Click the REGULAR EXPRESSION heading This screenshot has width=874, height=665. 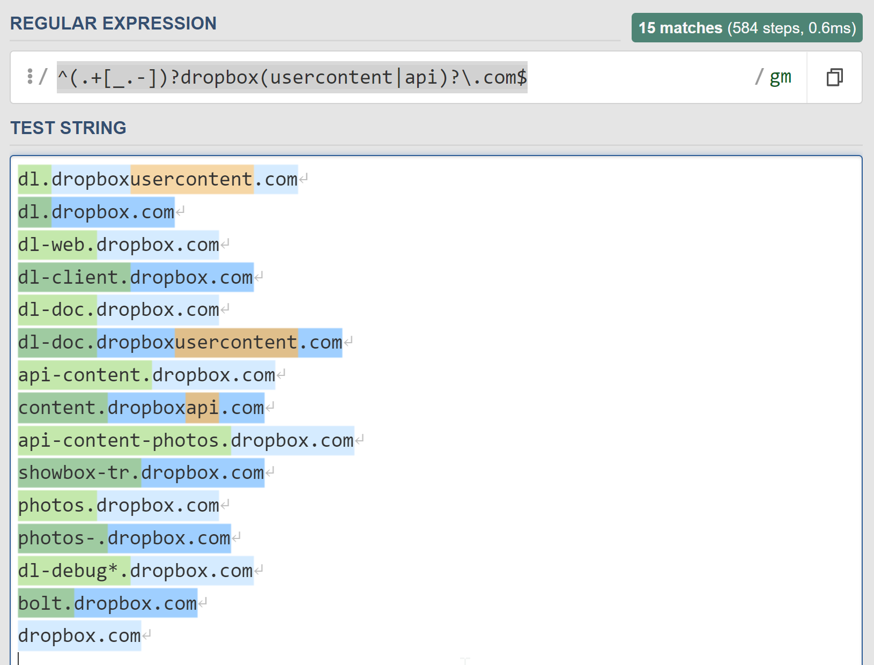click(x=113, y=23)
